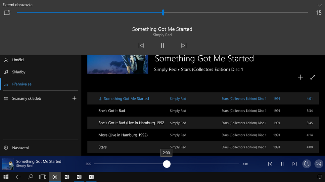Image resolution: width=325 pixels, height=182 pixels.
Task: Skip to next track in the volume flyout
Action: coord(184,45)
